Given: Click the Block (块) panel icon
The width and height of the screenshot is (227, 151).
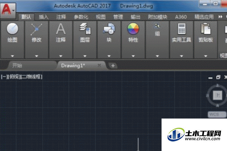Looking at the screenshot, I should point(109,29).
